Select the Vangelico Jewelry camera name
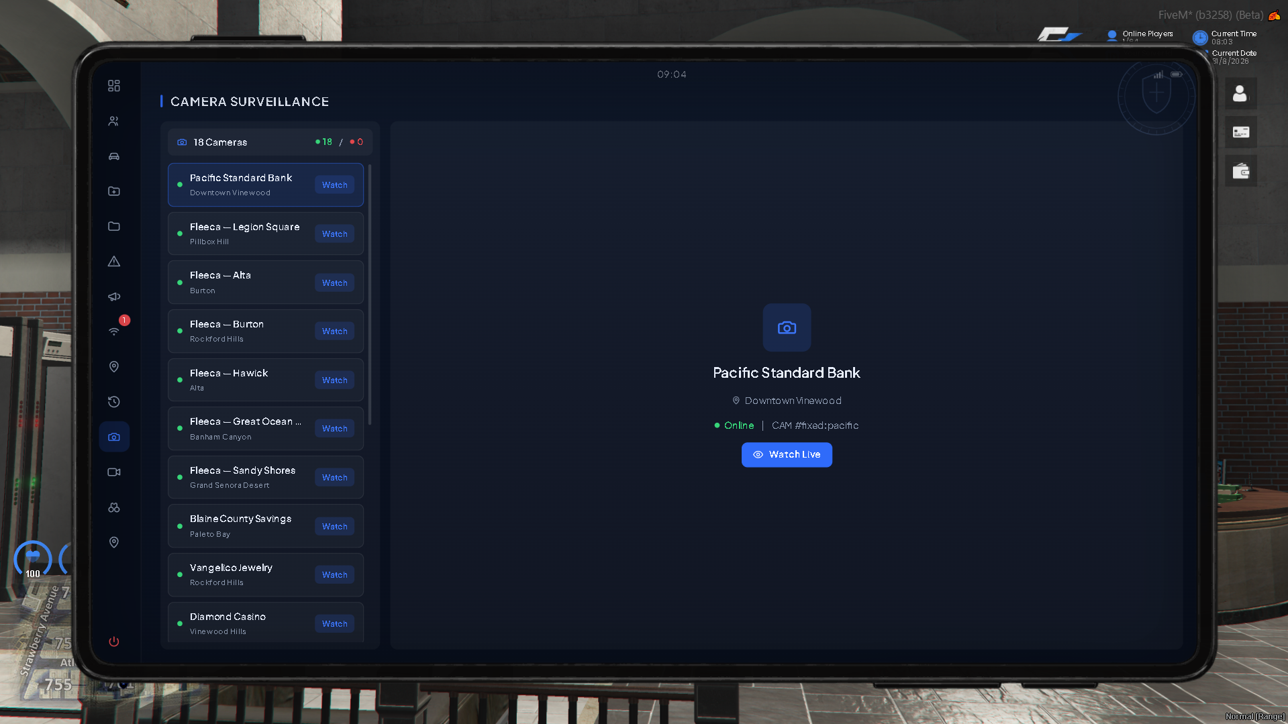Viewport: 1288px width, 724px height. [231, 568]
